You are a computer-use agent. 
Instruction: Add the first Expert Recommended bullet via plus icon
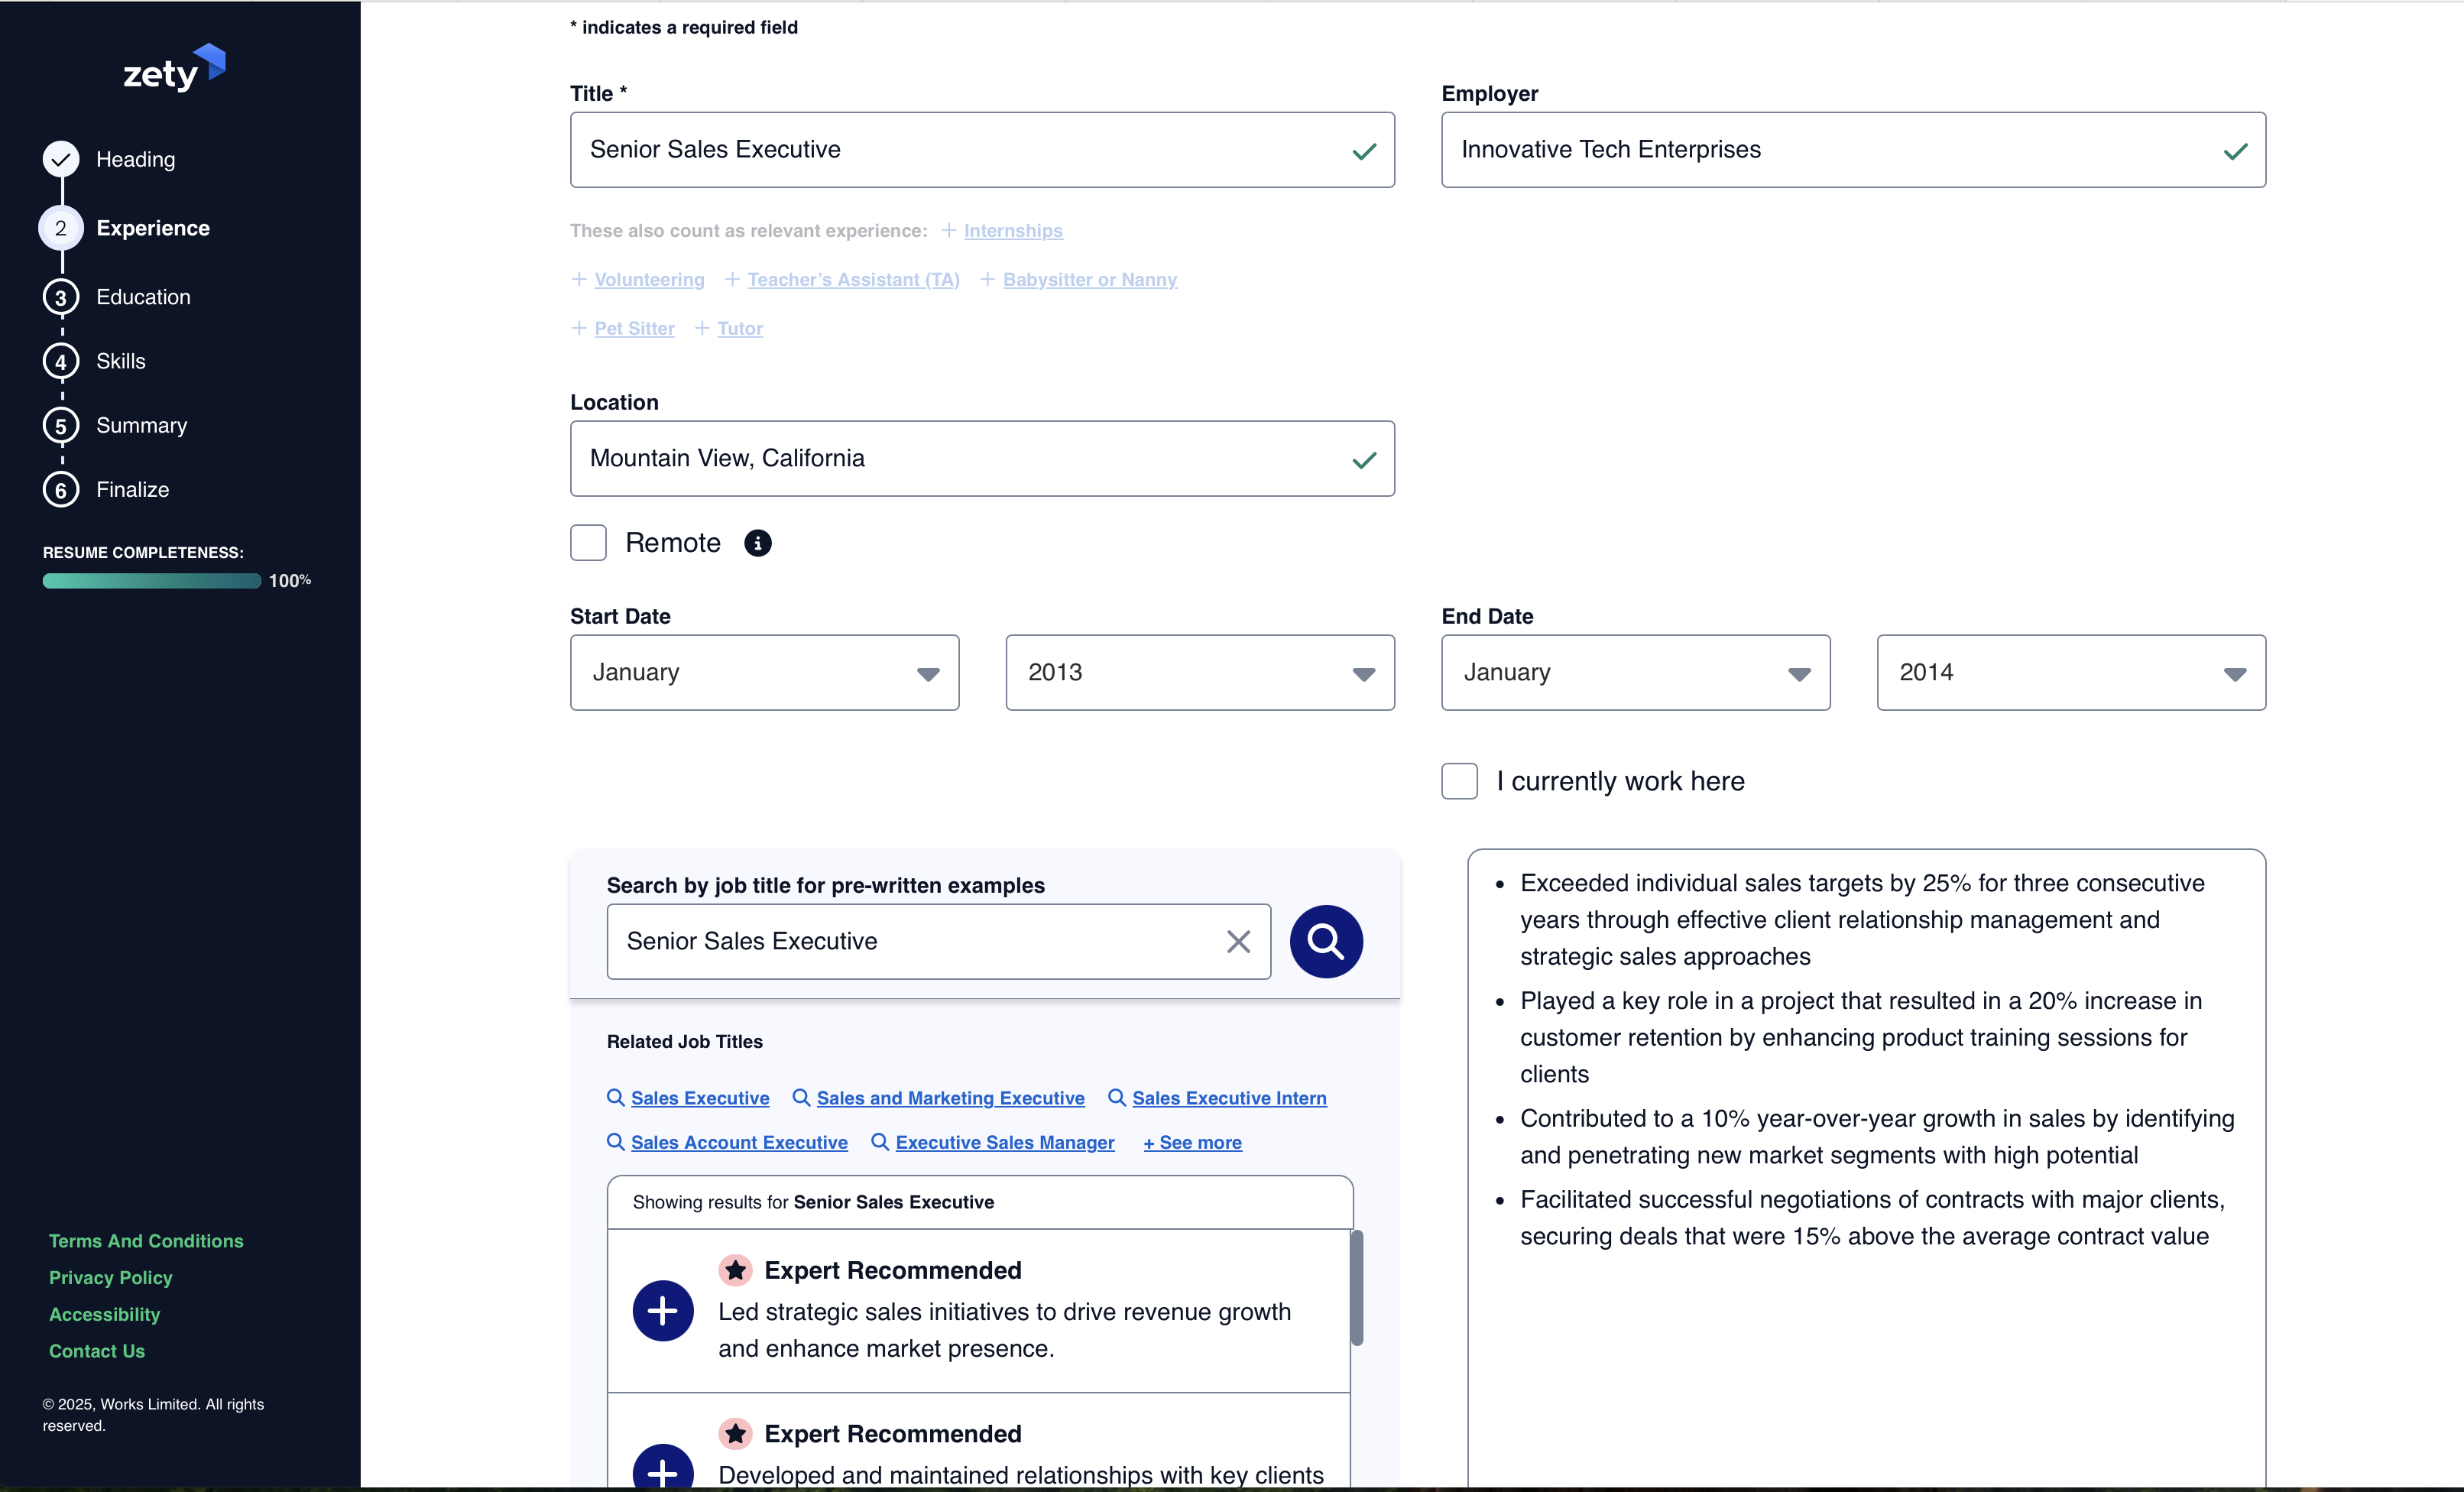[662, 1311]
